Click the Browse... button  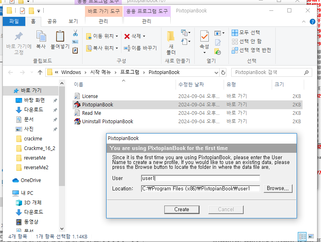pos(278,188)
